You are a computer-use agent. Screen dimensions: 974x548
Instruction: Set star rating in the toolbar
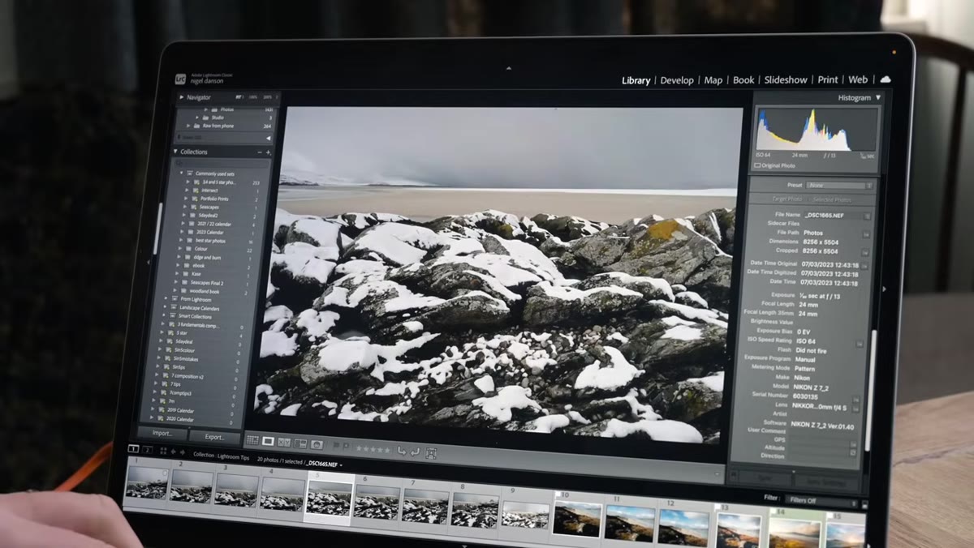[x=373, y=448]
